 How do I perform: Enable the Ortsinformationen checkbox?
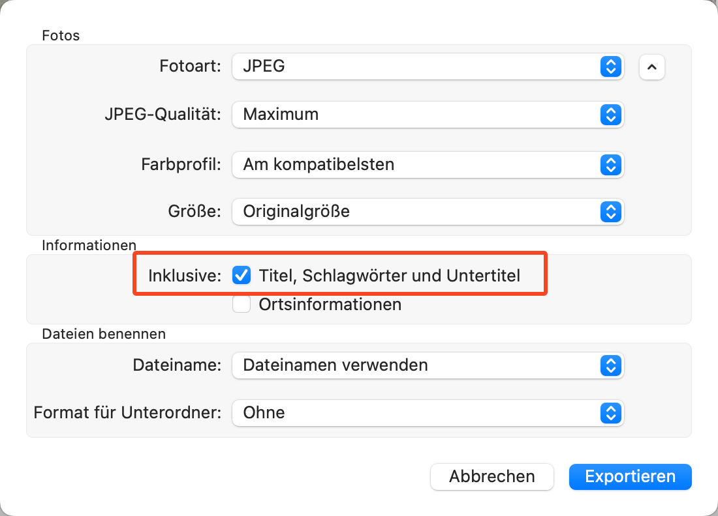tap(242, 304)
